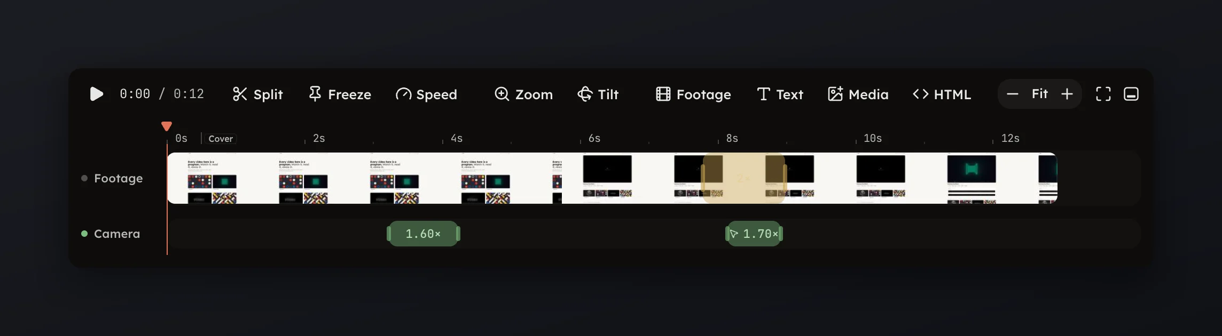This screenshot has height=336, width=1222.
Task: Click the 12s mark on the ruler
Action: click(1010, 139)
